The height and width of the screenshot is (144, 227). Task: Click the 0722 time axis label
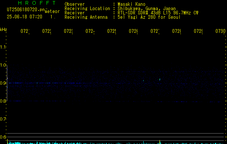pyautogui.click(x=47, y=31)
